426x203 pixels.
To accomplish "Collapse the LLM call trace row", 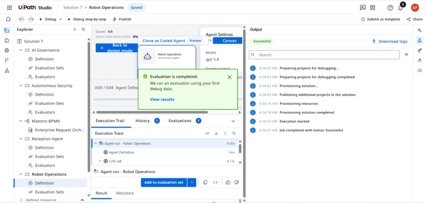I will [x=100, y=161].
